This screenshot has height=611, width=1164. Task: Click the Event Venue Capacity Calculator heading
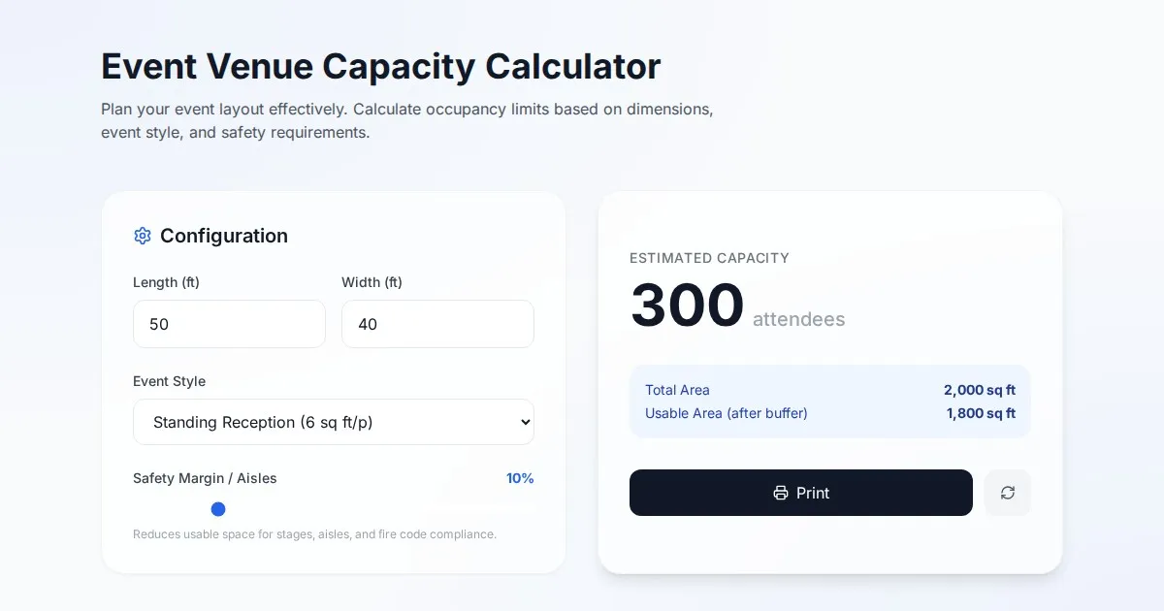click(x=381, y=67)
